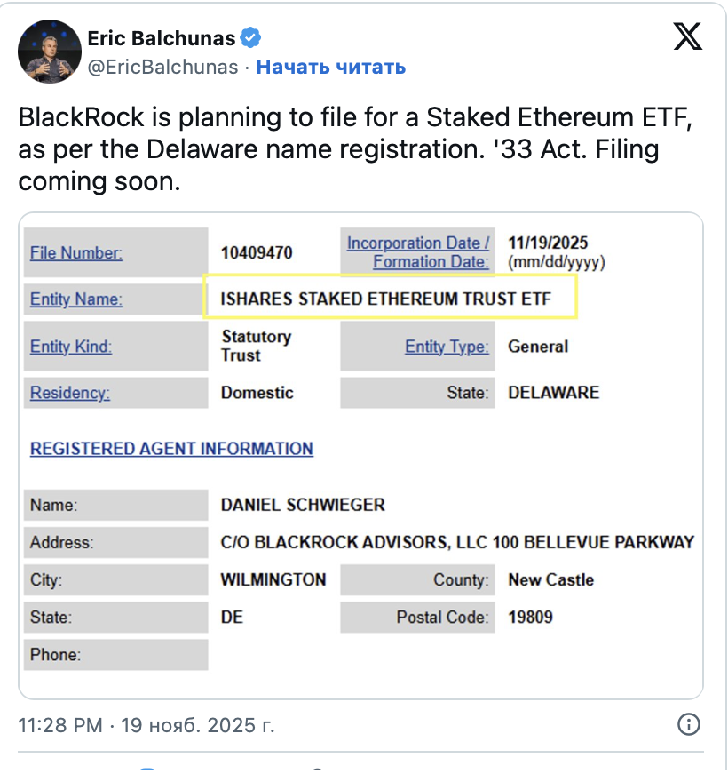Click the blue verified badge
The width and height of the screenshot is (728, 782).
(252, 38)
